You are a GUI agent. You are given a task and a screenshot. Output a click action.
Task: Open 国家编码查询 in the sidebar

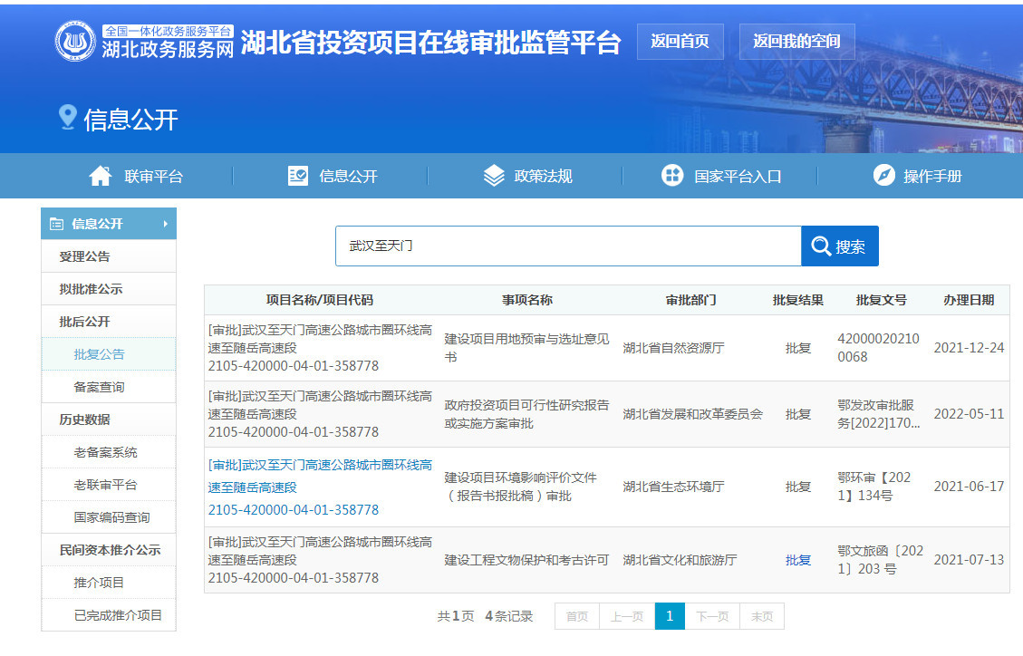point(111,517)
